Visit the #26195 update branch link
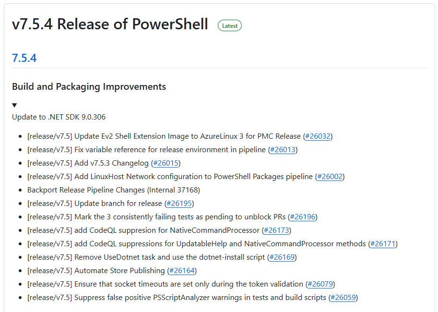Screen dimensions: 438x312 pos(179,204)
